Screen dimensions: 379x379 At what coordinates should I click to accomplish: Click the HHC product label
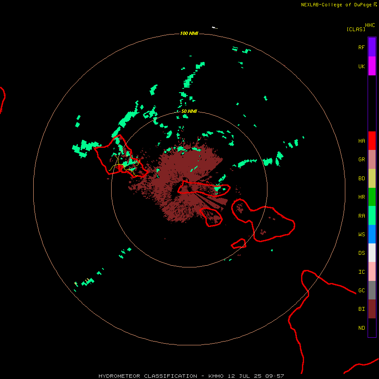point(370,25)
